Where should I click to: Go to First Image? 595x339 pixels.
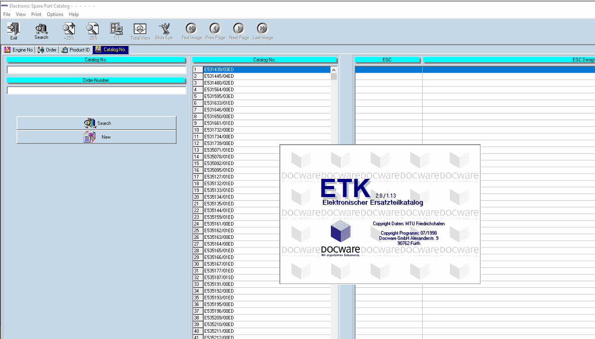coord(192,29)
